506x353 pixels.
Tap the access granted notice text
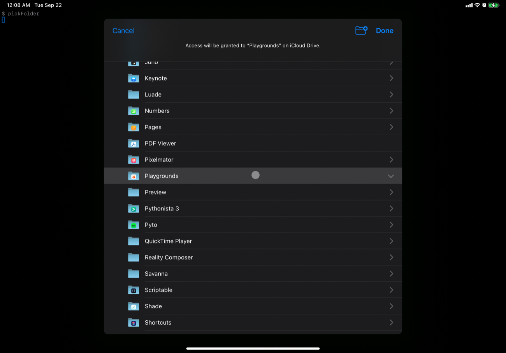click(253, 45)
